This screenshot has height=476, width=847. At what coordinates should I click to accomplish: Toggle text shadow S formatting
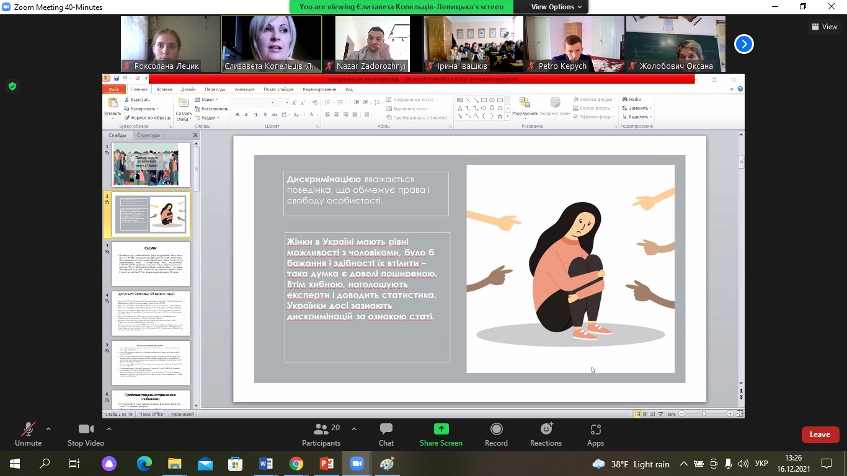pos(264,115)
